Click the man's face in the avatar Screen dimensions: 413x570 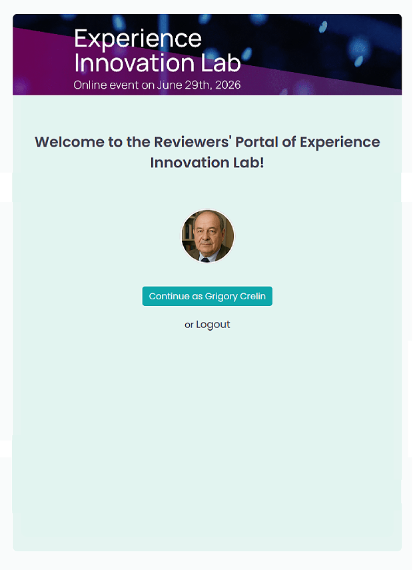(205, 233)
